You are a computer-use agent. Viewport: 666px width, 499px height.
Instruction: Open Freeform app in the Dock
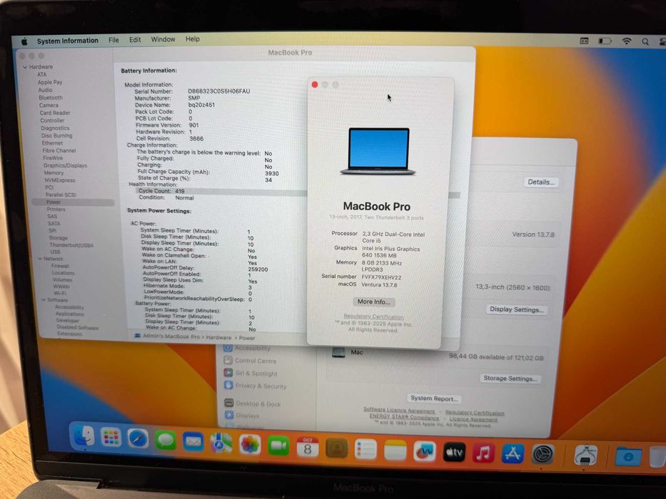pyautogui.click(x=424, y=451)
